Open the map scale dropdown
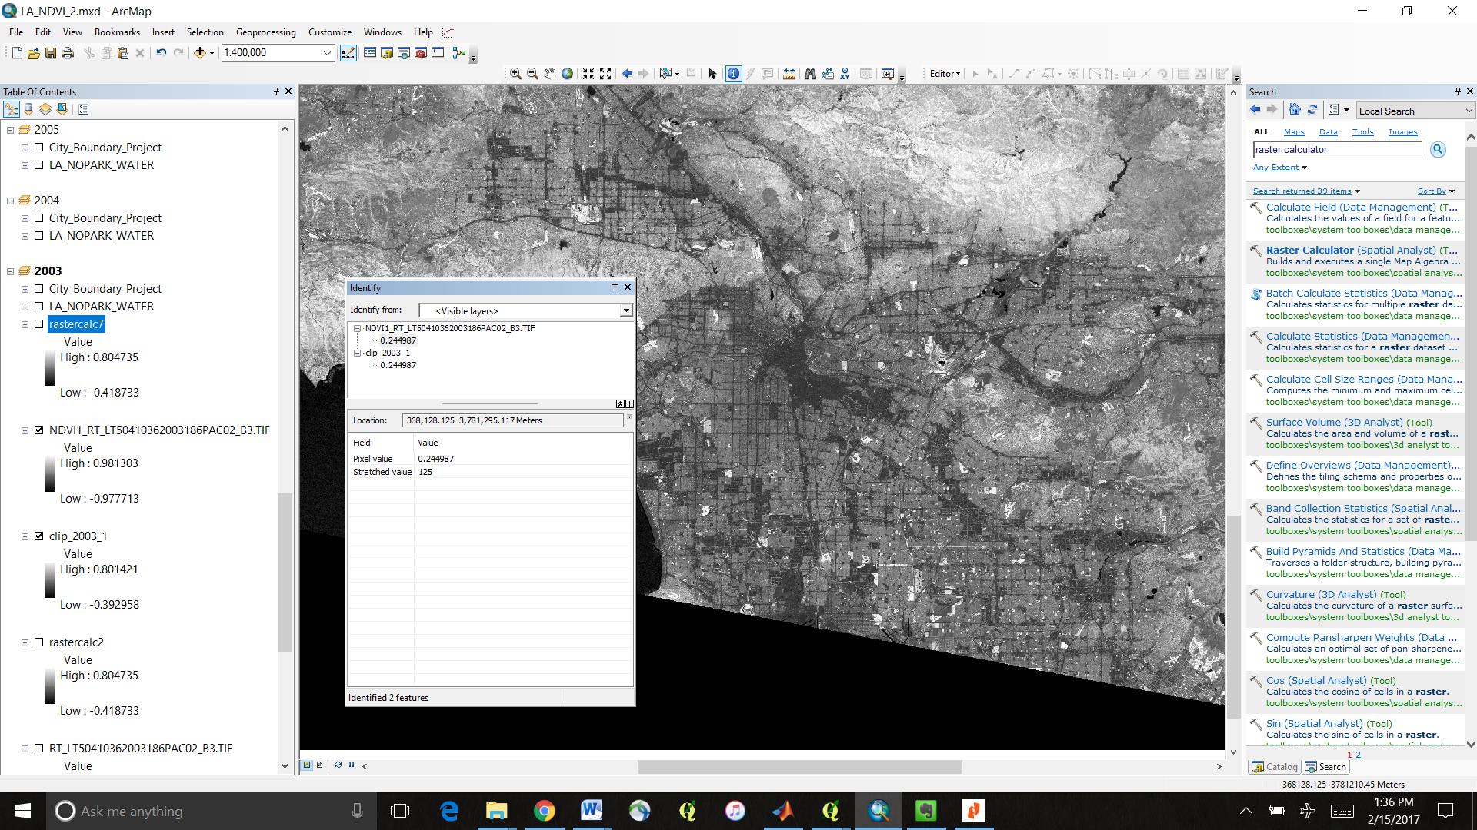 327,53
